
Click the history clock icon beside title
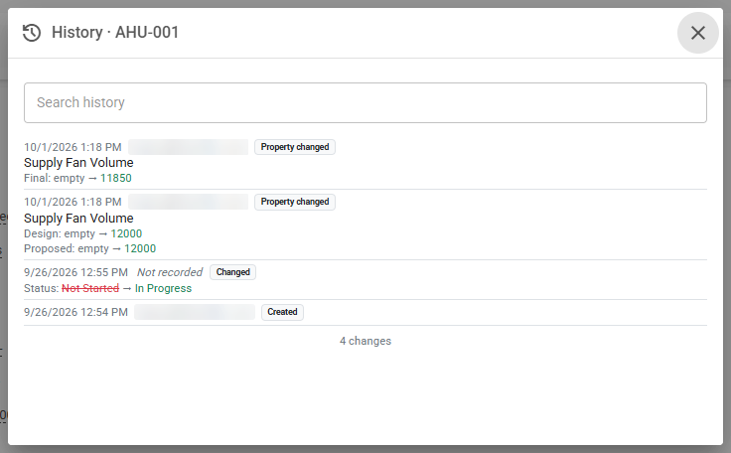click(x=32, y=33)
